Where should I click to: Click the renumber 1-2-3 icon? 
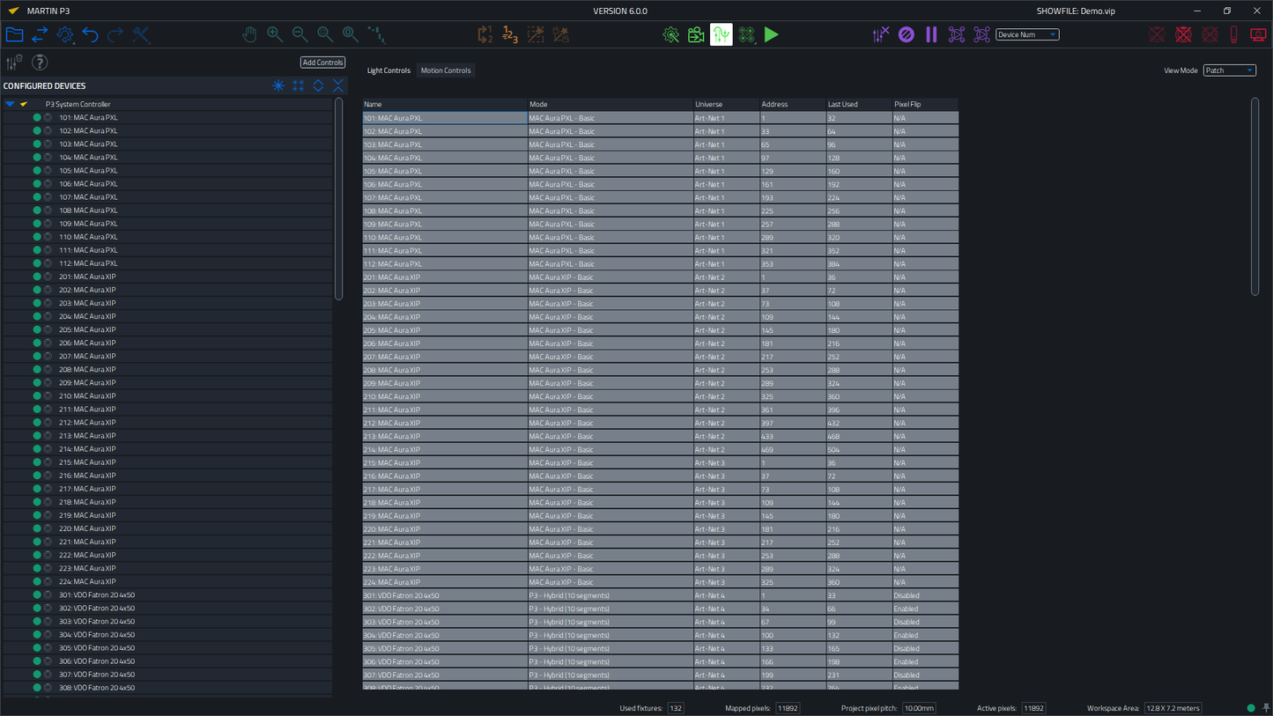tap(509, 34)
